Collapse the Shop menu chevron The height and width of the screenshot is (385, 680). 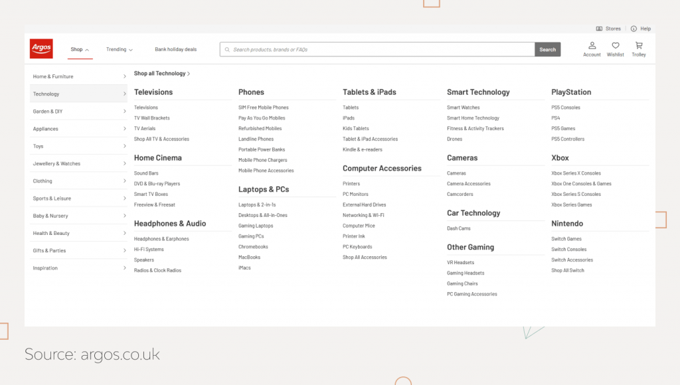coord(87,50)
